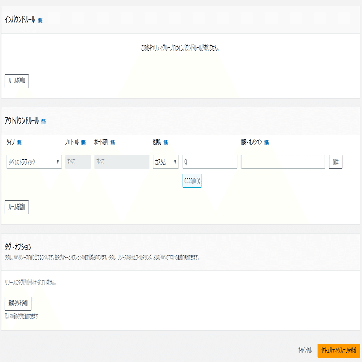Click the destination search input field
The width and height of the screenshot is (362, 362).
210,162
